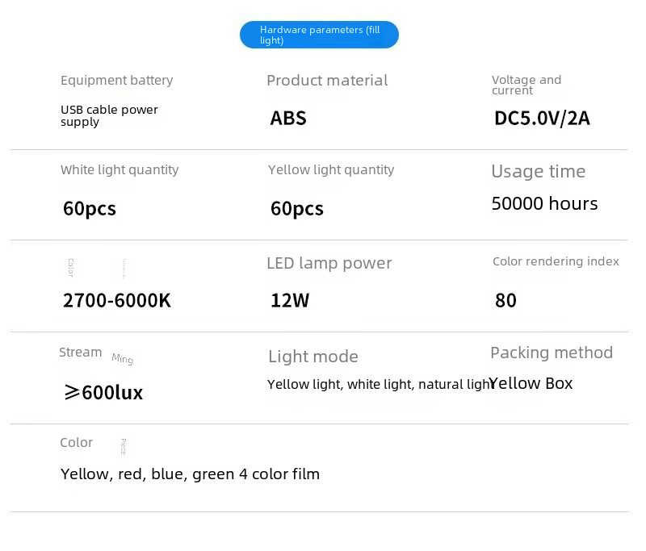
Task: Select the Equipment battery label
Action: point(116,81)
